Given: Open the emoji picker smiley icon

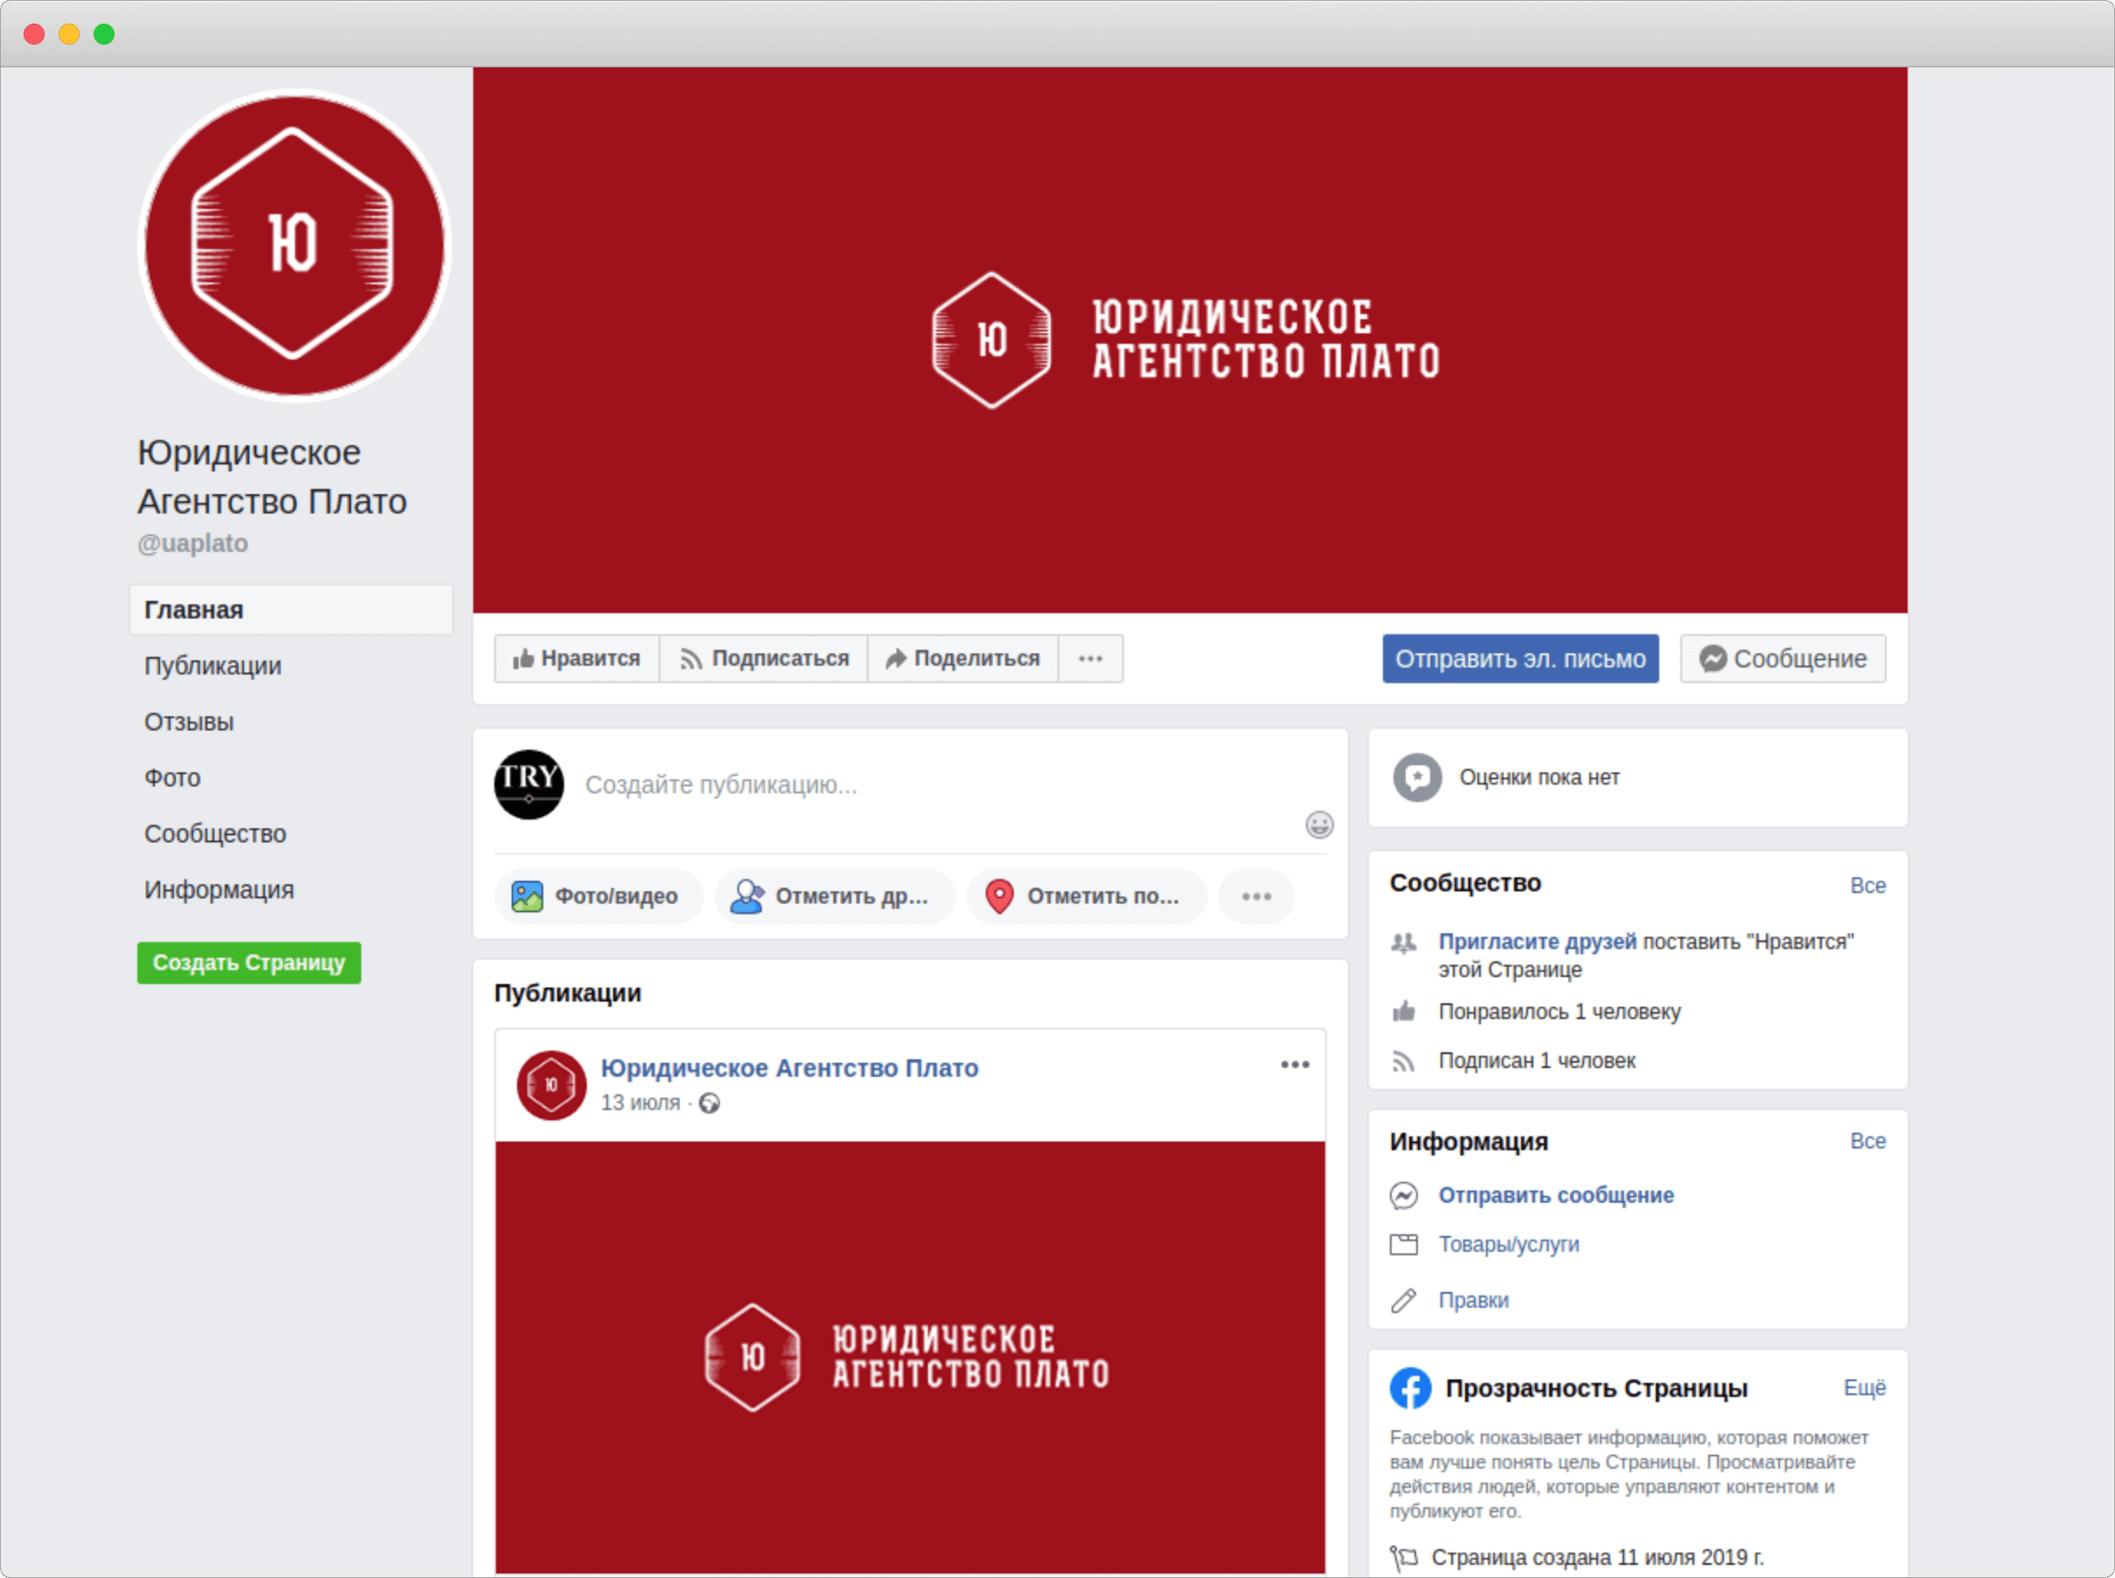Looking at the screenshot, I should click(1318, 824).
